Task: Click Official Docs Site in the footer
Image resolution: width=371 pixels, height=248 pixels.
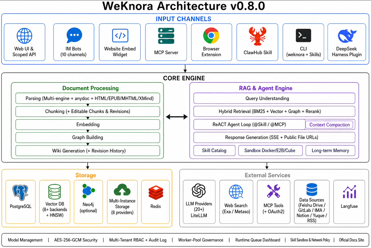Action: coord(351,240)
